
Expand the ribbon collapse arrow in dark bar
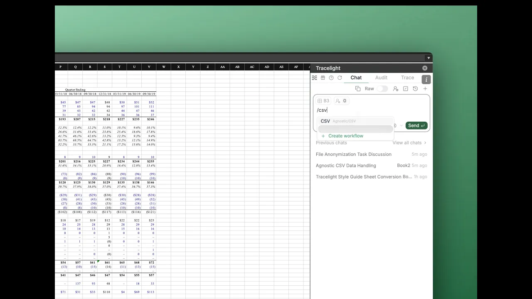coord(429,58)
